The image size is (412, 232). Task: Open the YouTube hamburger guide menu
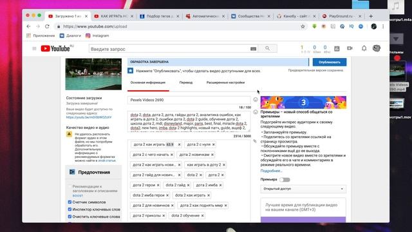pos(34,49)
